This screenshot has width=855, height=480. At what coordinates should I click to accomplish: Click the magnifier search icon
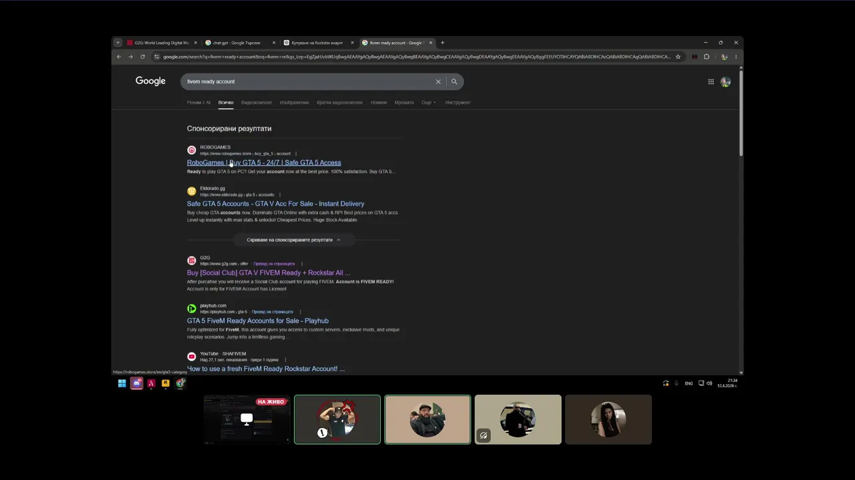point(454,81)
